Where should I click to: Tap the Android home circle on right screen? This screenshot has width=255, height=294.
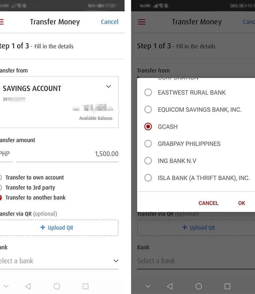(x=199, y=286)
